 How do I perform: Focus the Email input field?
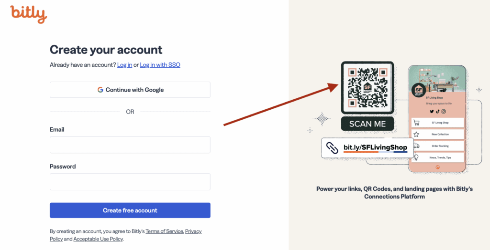point(130,145)
